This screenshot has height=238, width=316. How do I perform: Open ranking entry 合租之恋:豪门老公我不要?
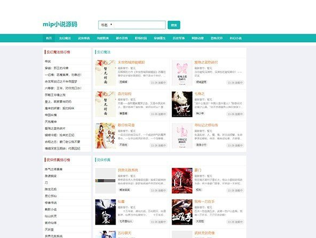point(62,142)
